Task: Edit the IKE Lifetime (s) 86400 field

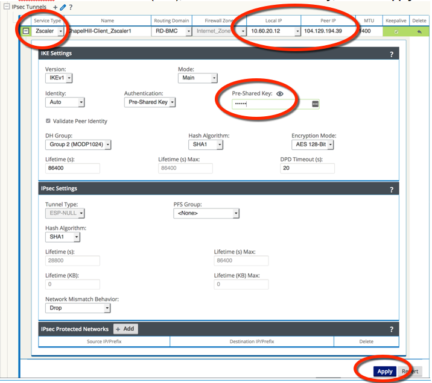Action: click(72, 168)
